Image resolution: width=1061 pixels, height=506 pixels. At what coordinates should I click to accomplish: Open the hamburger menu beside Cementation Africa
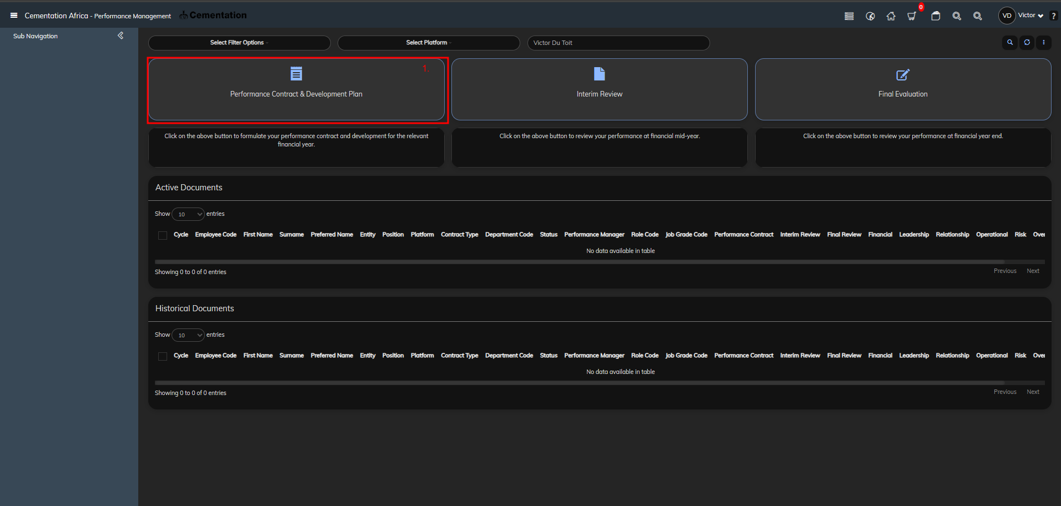[x=14, y=16]
